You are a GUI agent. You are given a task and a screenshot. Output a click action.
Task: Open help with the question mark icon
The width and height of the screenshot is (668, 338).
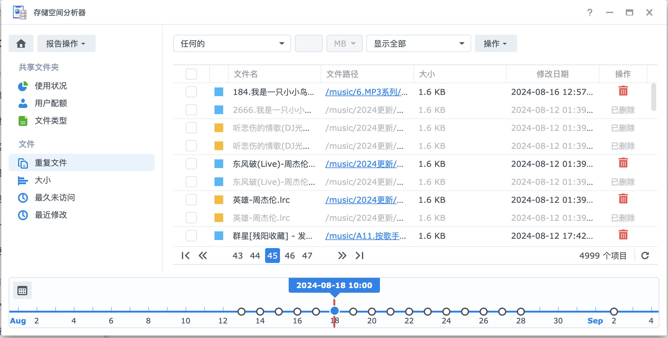click(590, 12)
